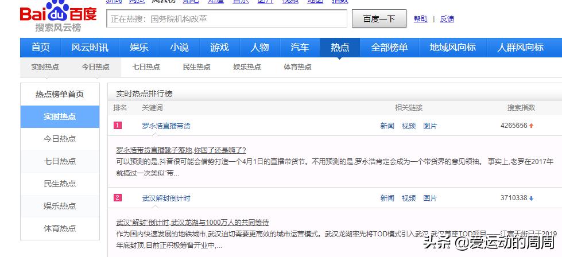Image resolution: width=562 pixels, height=257 pixels.
Task: Open the 人群风向标 tab
Action: point(521,47)
